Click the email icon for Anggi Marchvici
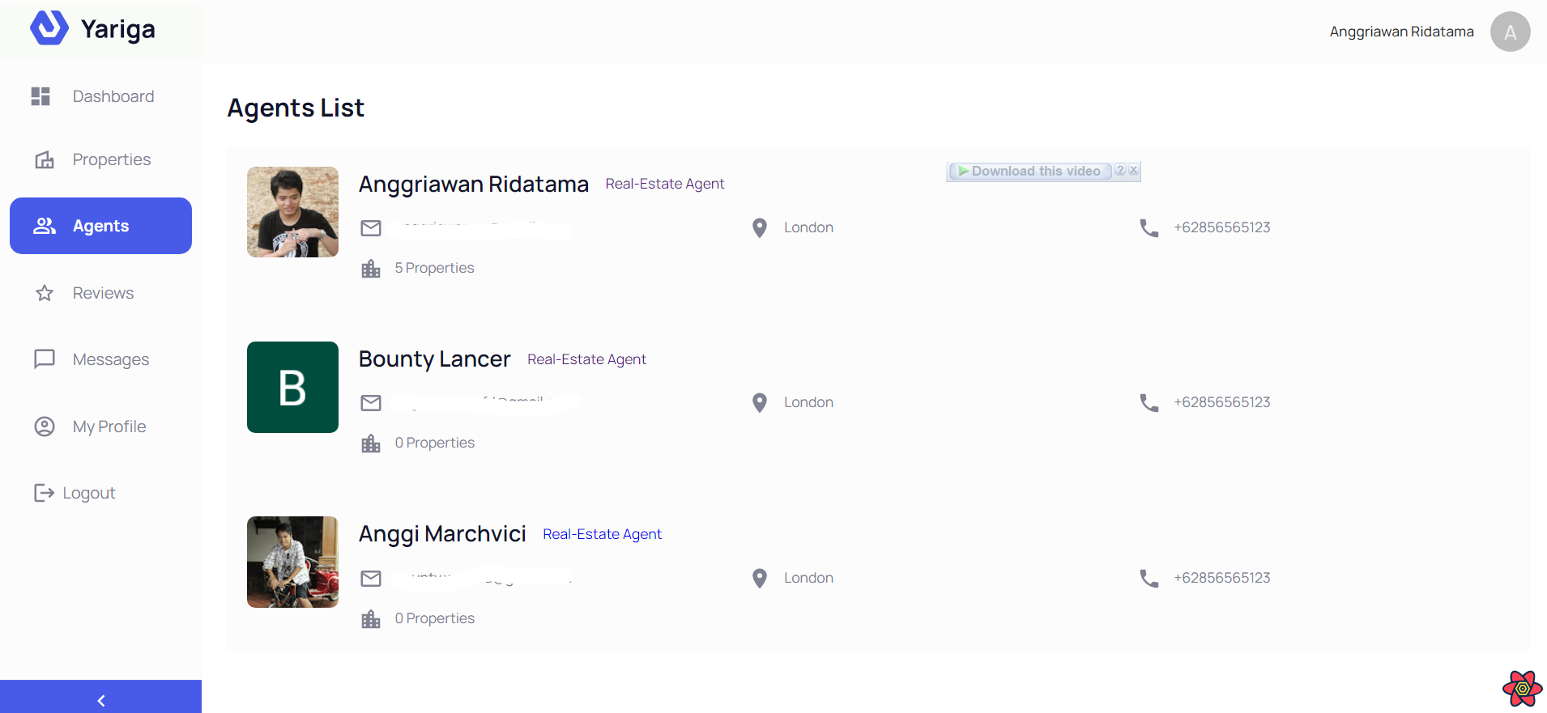This screenshot has width=1547, height=713. pyautogui.click(x=371, y=578)
